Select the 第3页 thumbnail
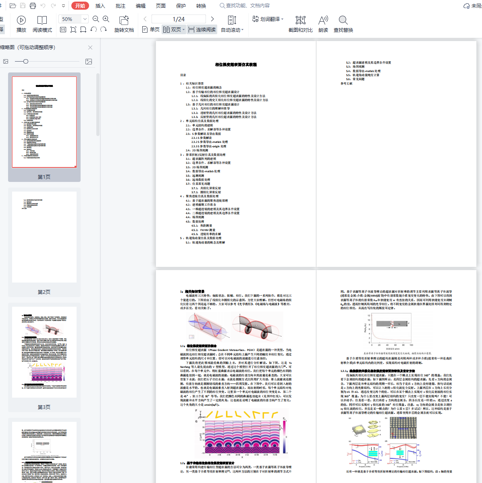The width and height of the screenshot is (482, 483). [44, 357]
